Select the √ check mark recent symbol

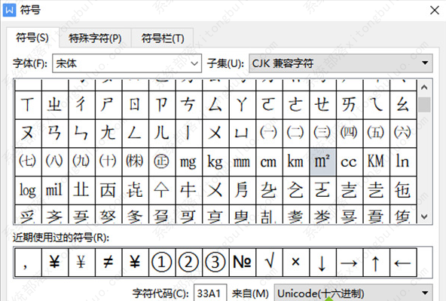point(269,263)
